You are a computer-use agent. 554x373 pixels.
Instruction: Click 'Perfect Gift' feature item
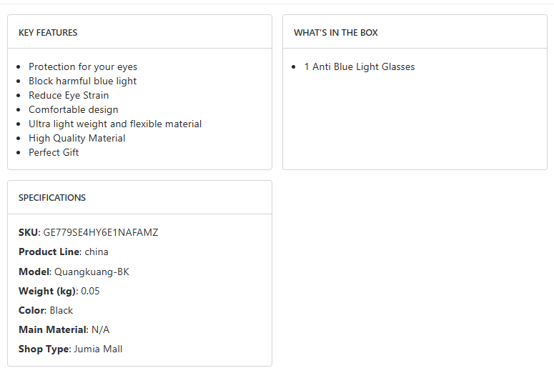[54, 152]
